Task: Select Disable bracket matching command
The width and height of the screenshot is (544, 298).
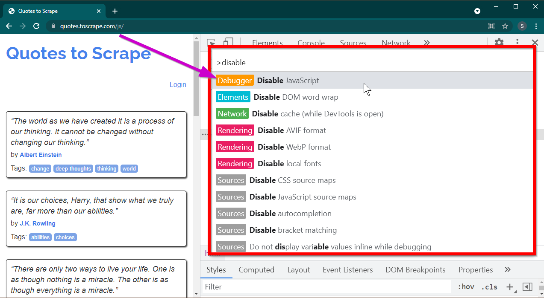Action: pyautogui.click(x=373, y=230)
